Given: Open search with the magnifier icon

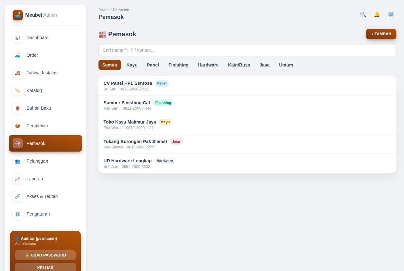Looking at the screenshot, I should pos(363,14).
